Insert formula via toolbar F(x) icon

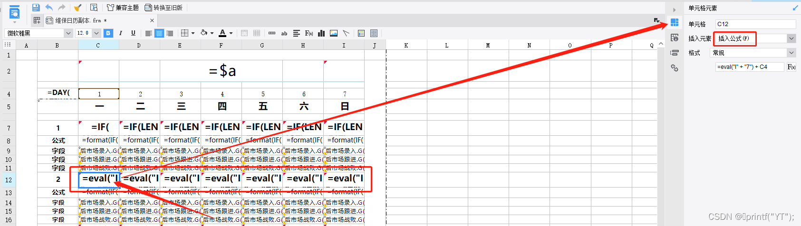pos(309,33)
